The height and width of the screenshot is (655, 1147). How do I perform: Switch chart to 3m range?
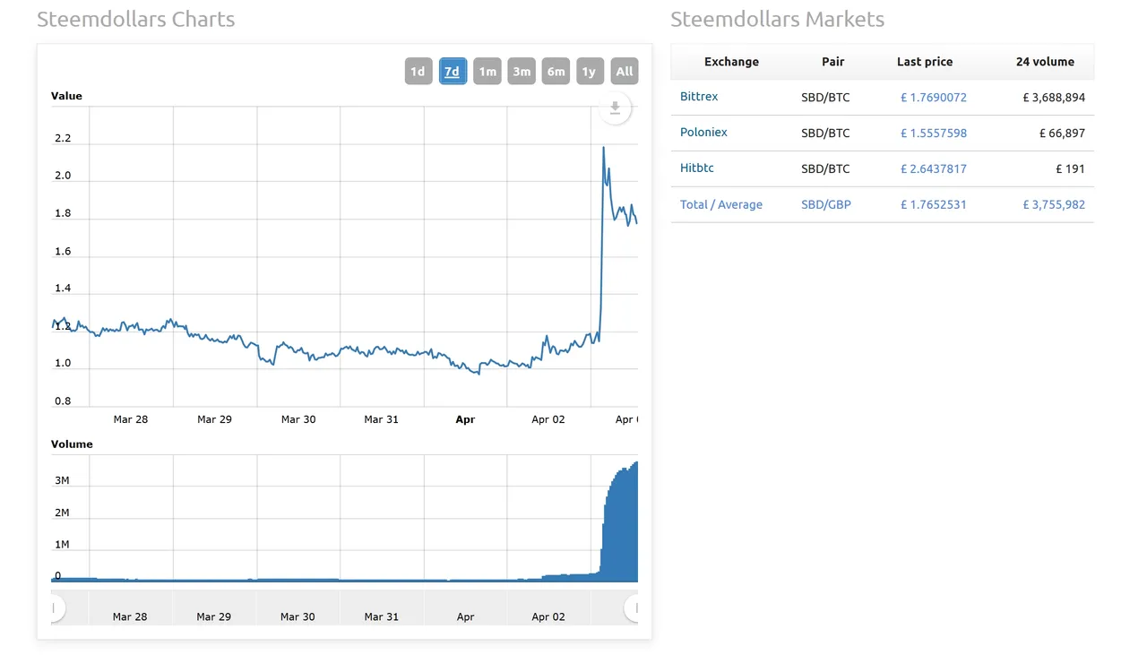[x=522, y=72]
